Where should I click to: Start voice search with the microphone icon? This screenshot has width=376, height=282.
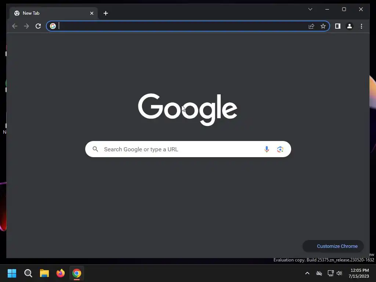pyautogui.click(x=267, y=149)
